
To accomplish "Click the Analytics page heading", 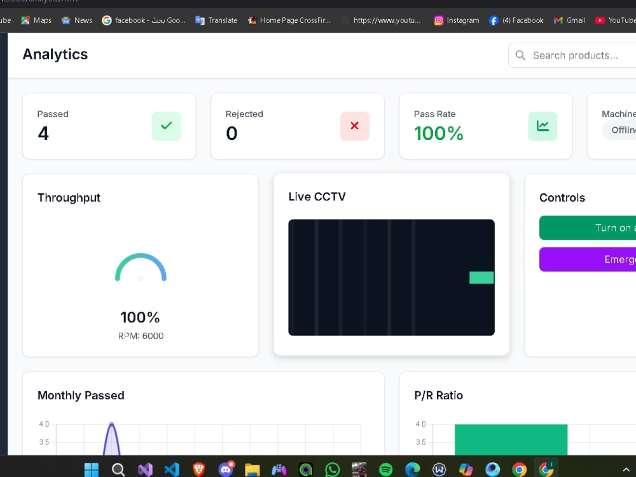I will (55, 54).
